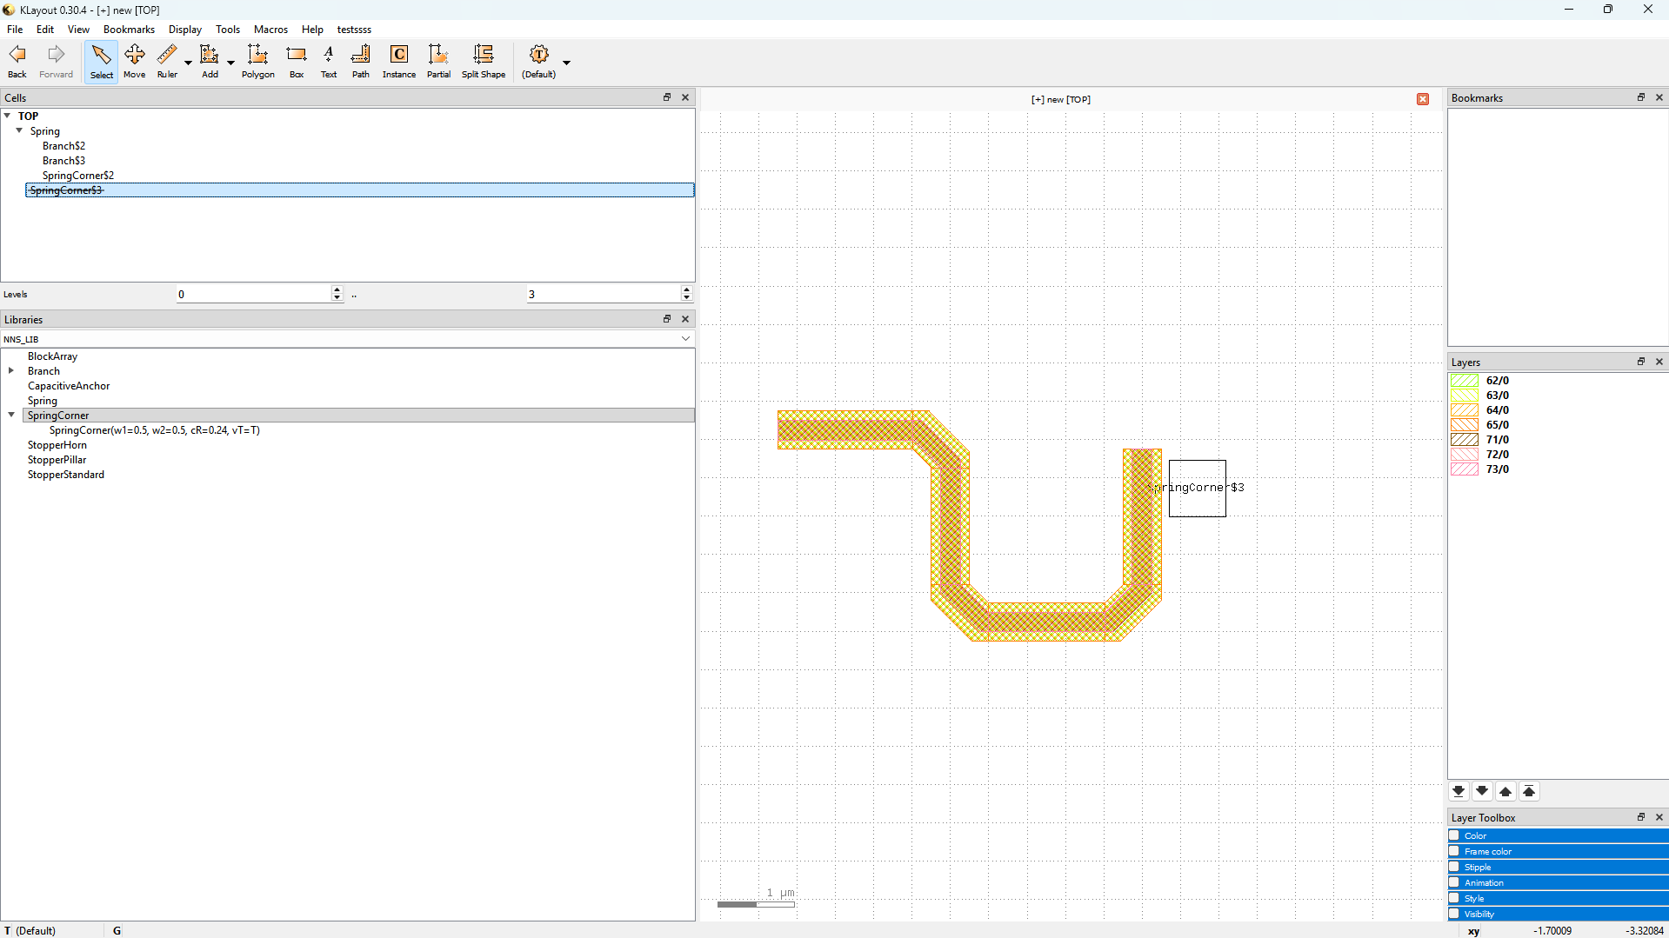
Task: Click the 64/0 layer color swatch
Action: pos(1465,410)
